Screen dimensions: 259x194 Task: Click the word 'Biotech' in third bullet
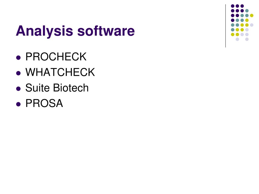(71, 88)
